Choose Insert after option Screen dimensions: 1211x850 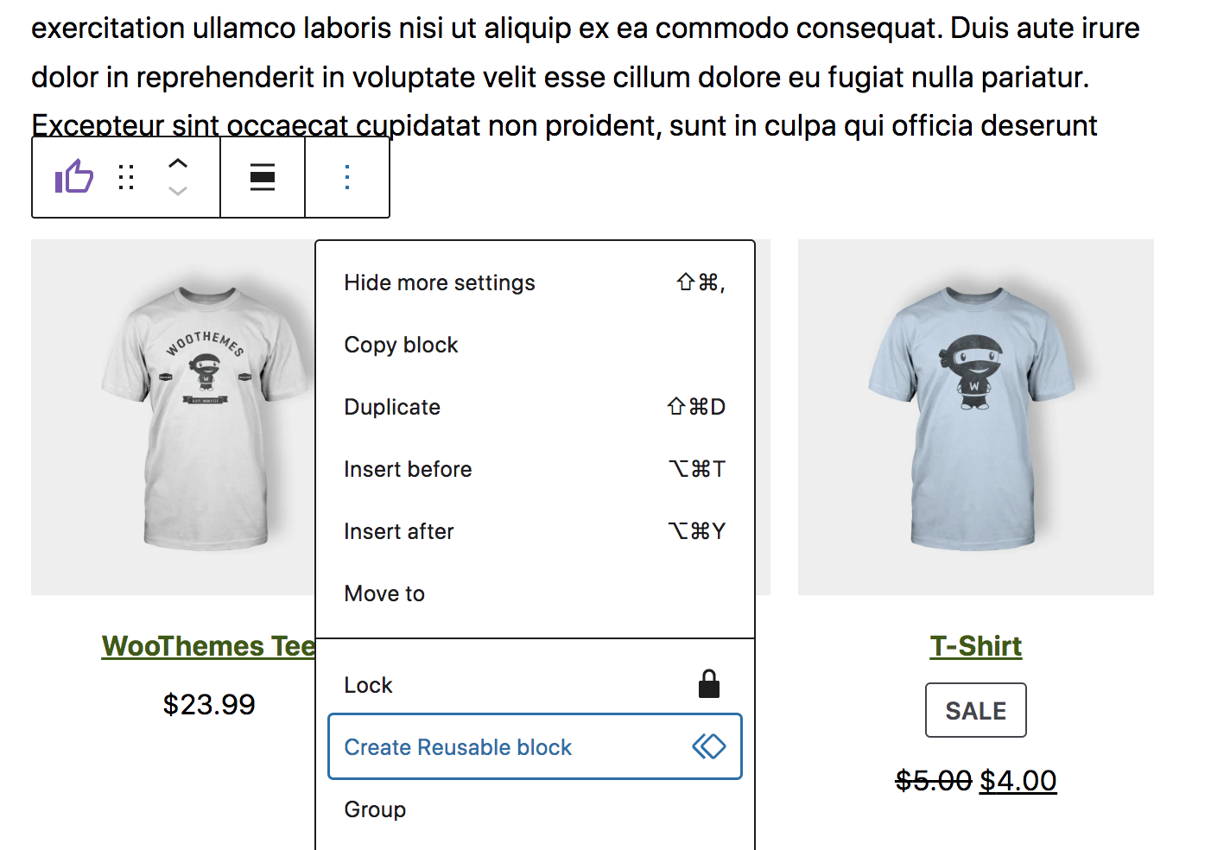(x=398, y=531)
